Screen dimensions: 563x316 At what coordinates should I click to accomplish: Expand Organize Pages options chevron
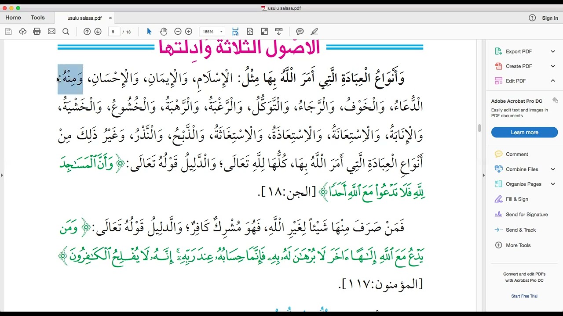[553, 184]
